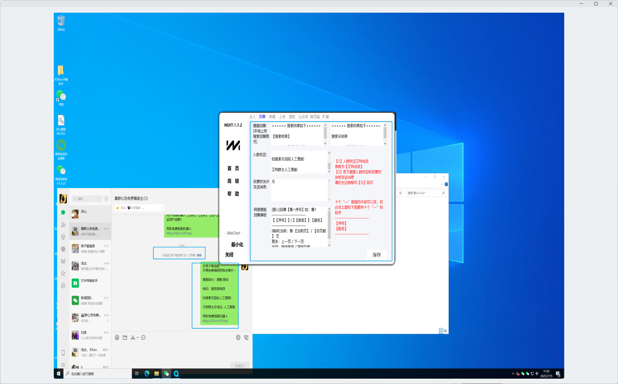Expand the pinned group announcement chevron

coord(162,208)
